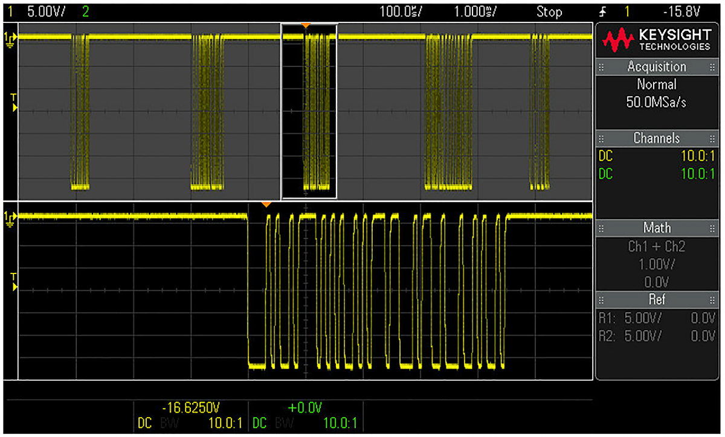Toggle BW limit for yellow channel 1

click(165, 424)
